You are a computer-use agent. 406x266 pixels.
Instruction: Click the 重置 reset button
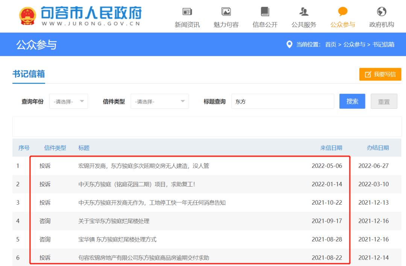[384, 101]
